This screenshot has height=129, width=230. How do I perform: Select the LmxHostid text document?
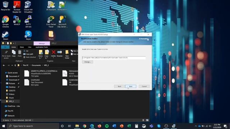[34, 82]
